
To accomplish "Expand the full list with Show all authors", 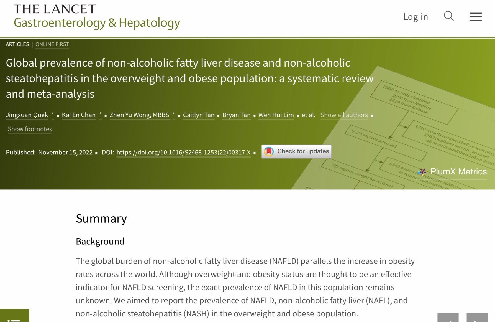I will [x=344, y=115].
